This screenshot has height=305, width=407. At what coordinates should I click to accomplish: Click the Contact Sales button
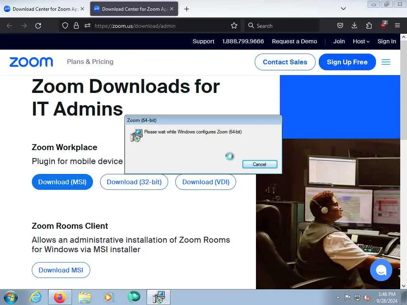pos(285,62)
